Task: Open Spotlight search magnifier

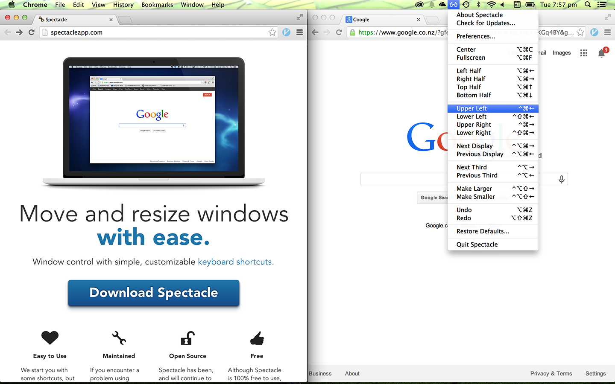Action: pos(588,5)
